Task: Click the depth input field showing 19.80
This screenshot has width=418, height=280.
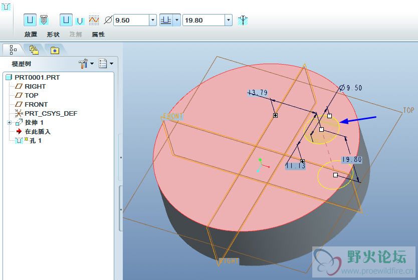Action: coord(203,20)
